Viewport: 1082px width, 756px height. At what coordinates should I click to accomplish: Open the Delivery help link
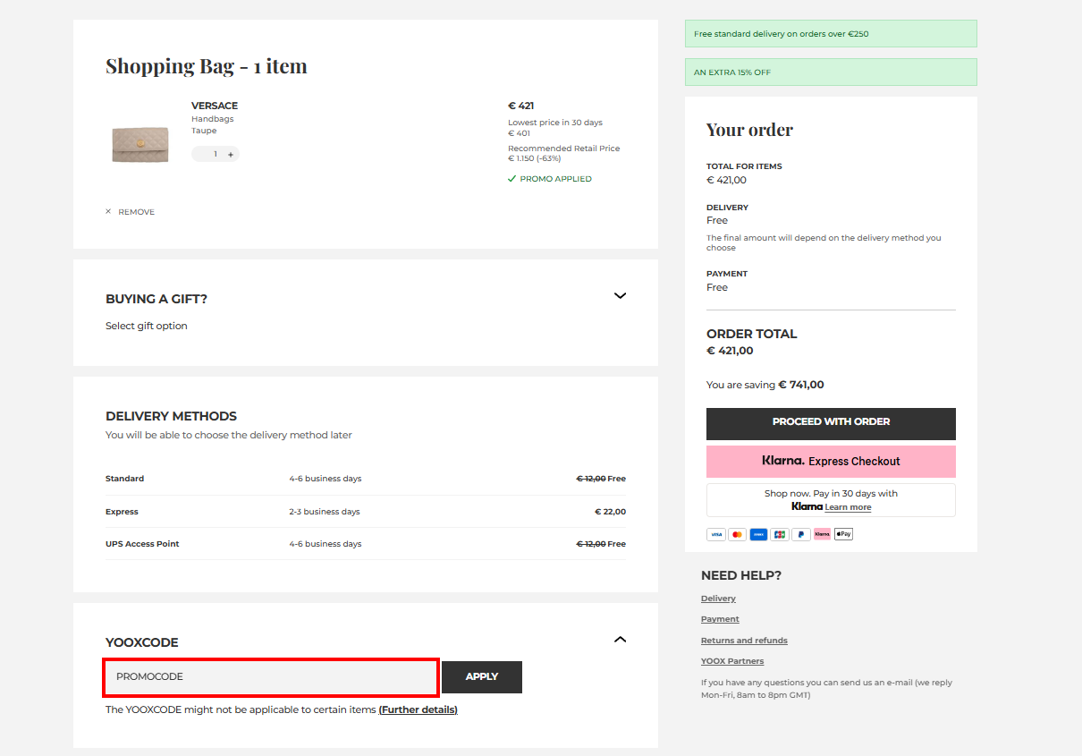point(718,599)
